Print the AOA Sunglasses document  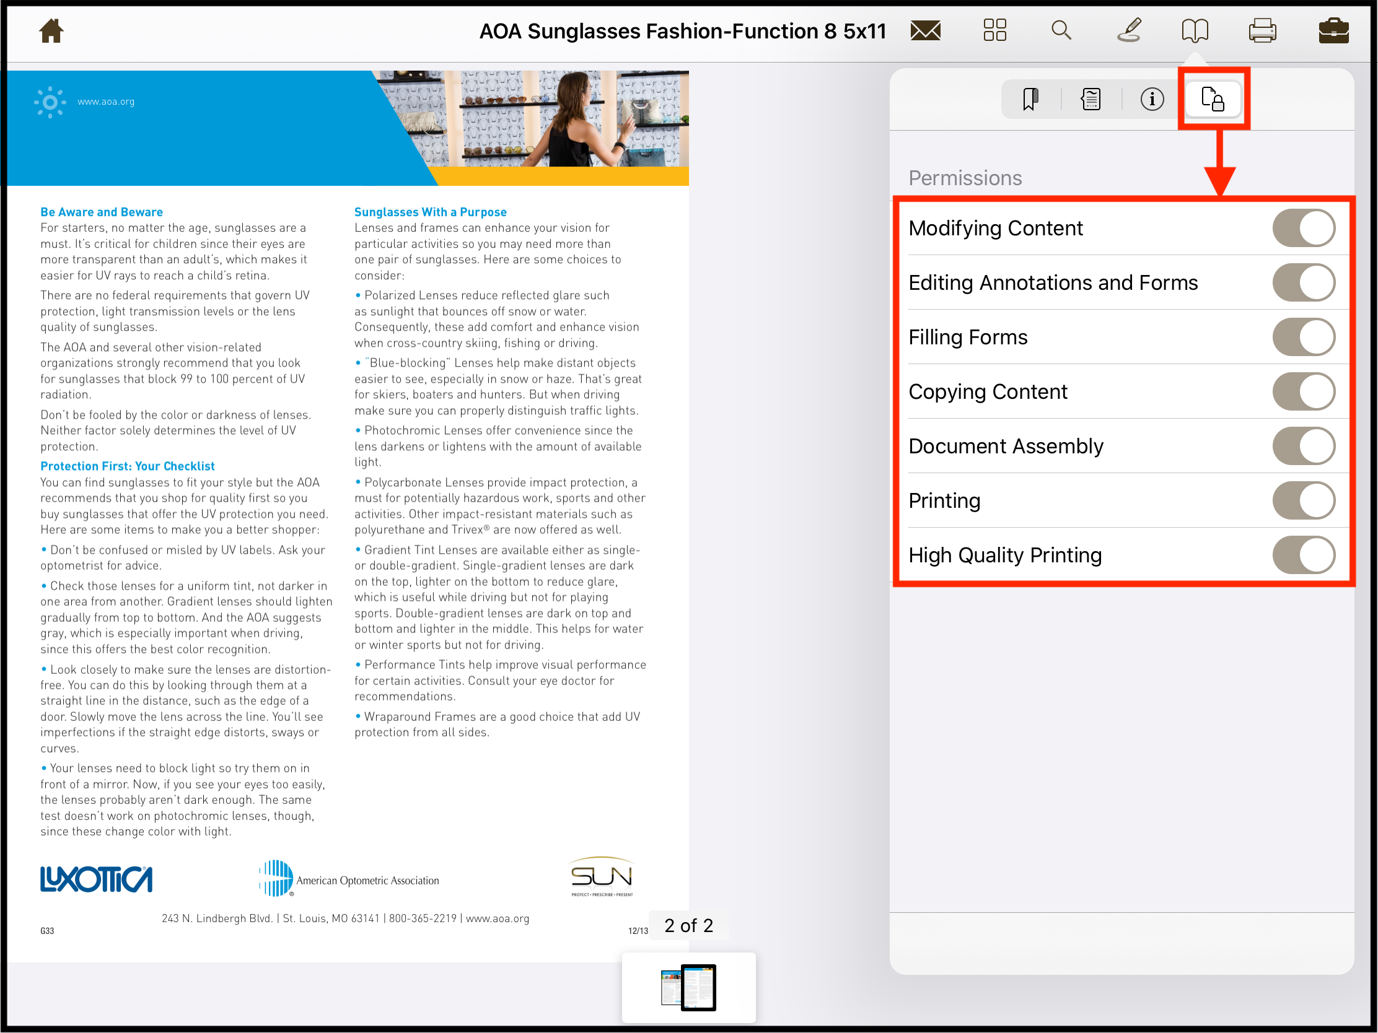click(x=1264, y=30)
